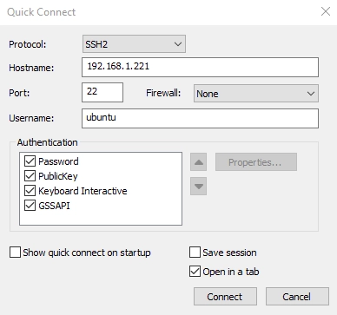337x315 pixels.
Task: Click into the Hostname field
Action: [x=200, y=67]
